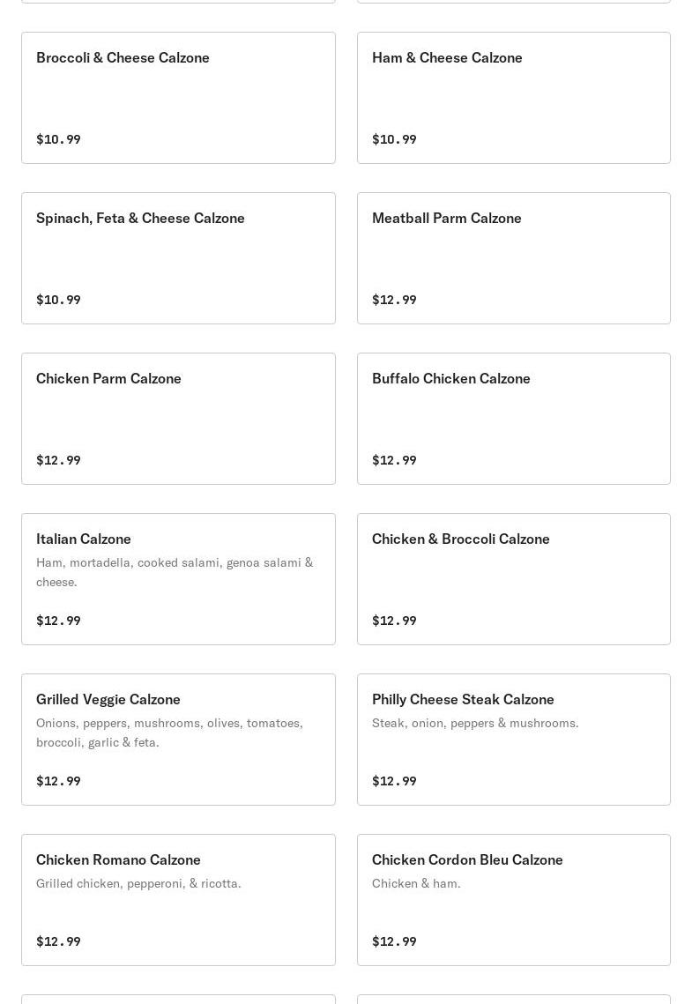
Task: Click the $12.99 price under Meatball Parm Calzone
Action: 394,300
